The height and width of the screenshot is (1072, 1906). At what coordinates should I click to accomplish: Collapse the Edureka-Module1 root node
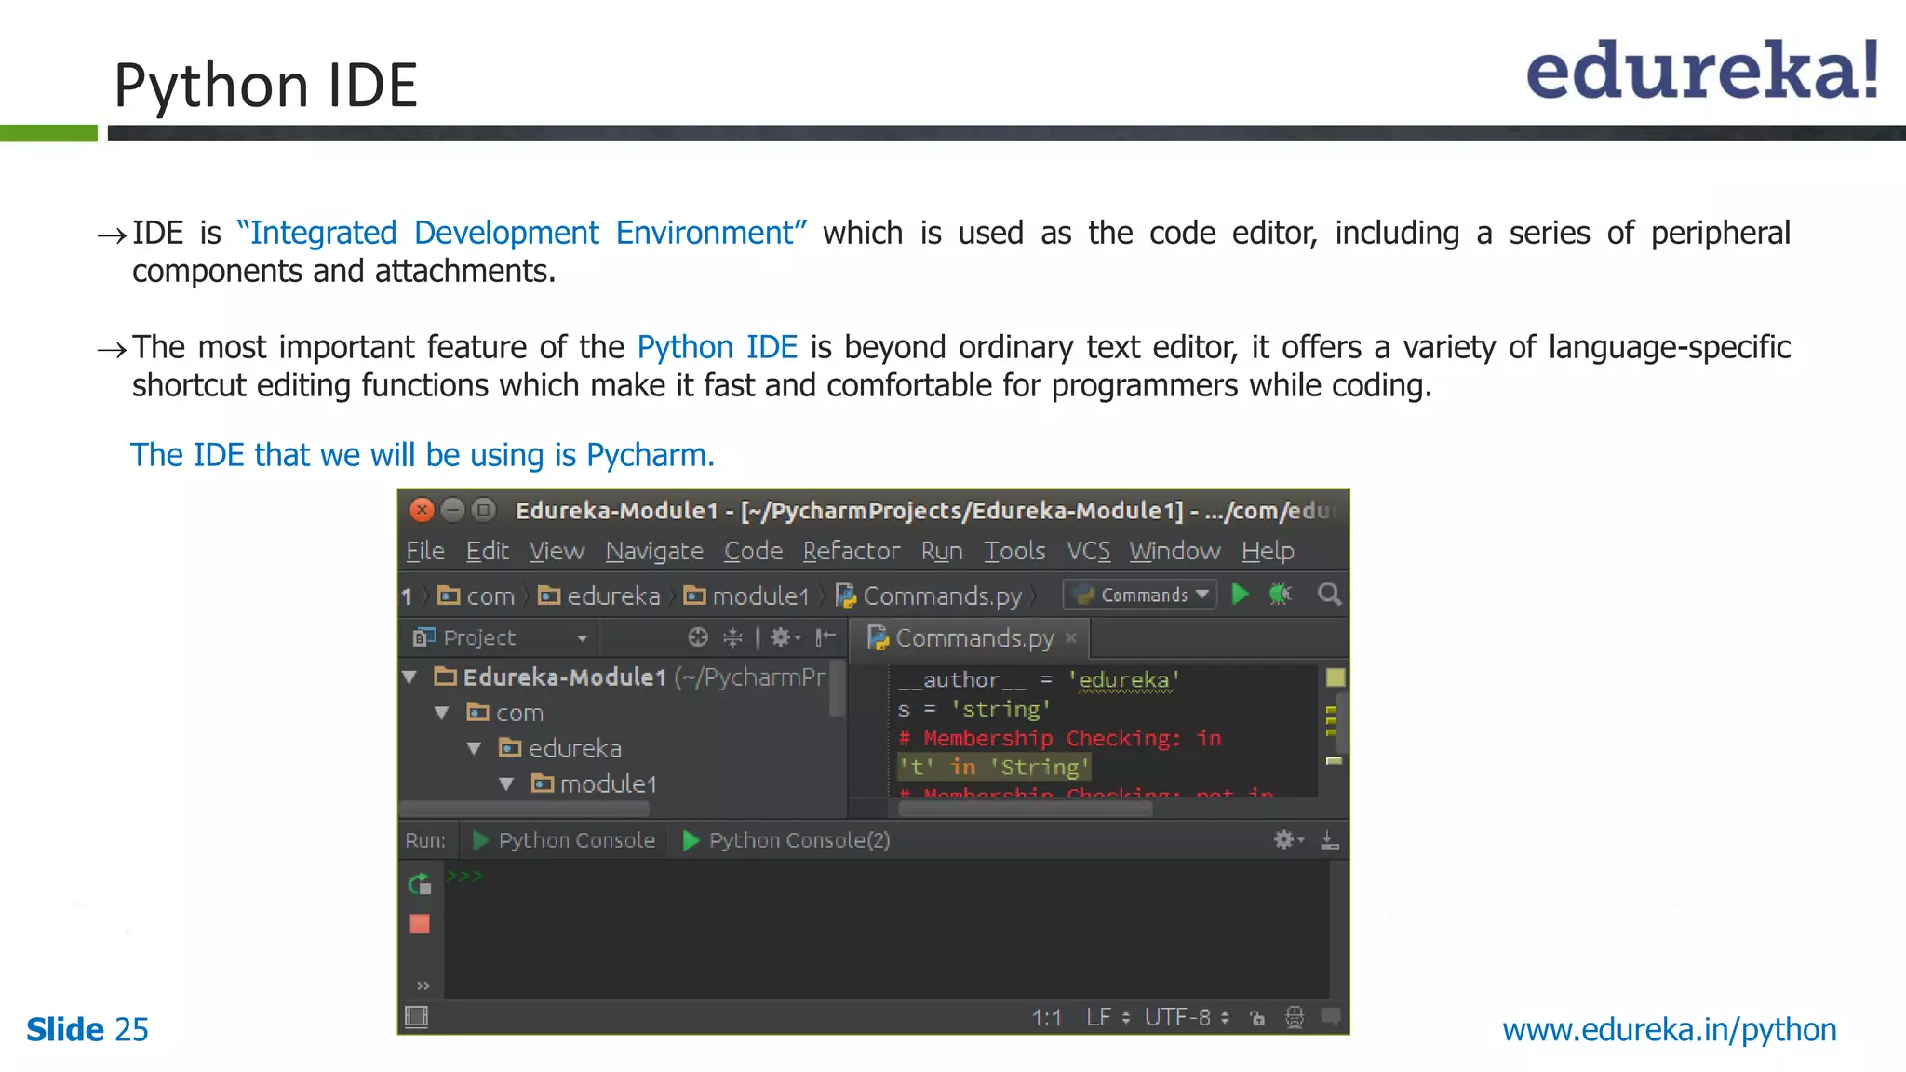409,677
